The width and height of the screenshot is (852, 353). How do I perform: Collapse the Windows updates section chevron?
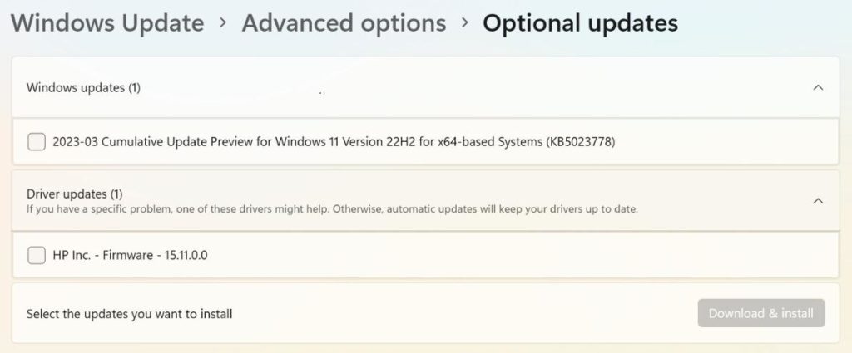pos(818,87)
